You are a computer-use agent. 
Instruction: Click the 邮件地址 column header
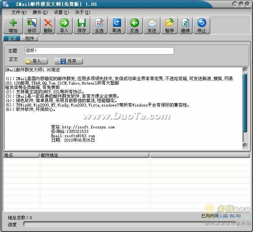[94, 155]
